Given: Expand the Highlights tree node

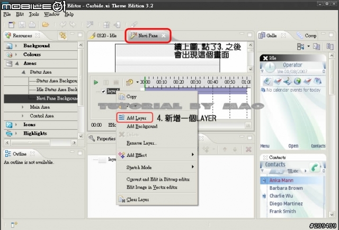Looking at the screenshot, I should pyautogui.click(x=16, y=134).
